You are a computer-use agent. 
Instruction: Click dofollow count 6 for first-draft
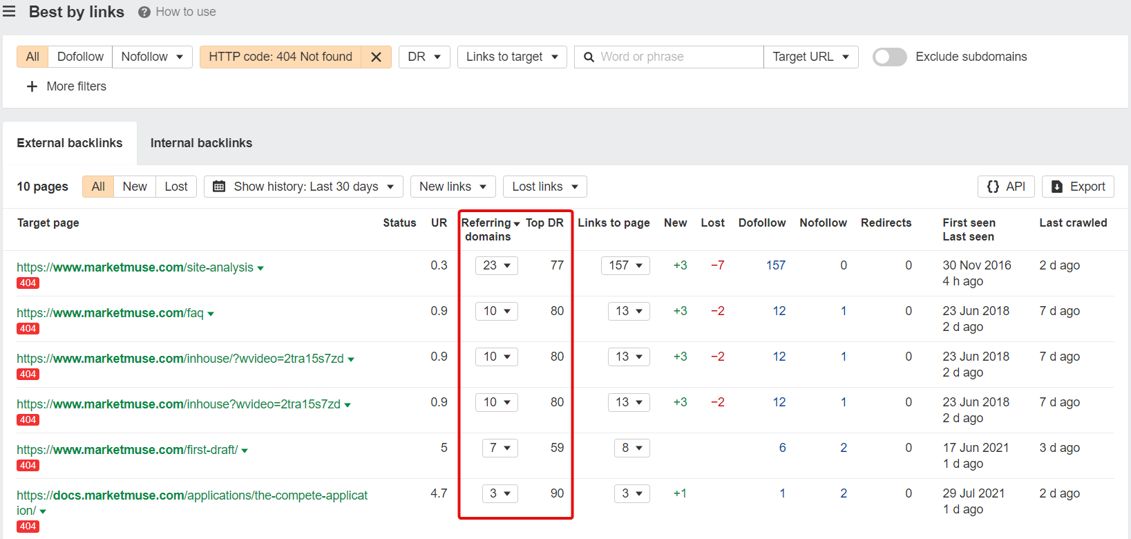(x=782, y=448)
